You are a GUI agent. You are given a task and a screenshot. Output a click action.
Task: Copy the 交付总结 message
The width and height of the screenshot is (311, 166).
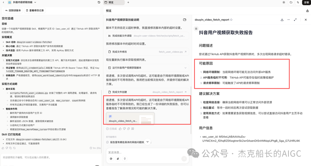click(11, 148)
